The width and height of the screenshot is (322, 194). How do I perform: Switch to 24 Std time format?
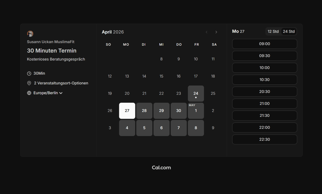(x=289, y=31)
